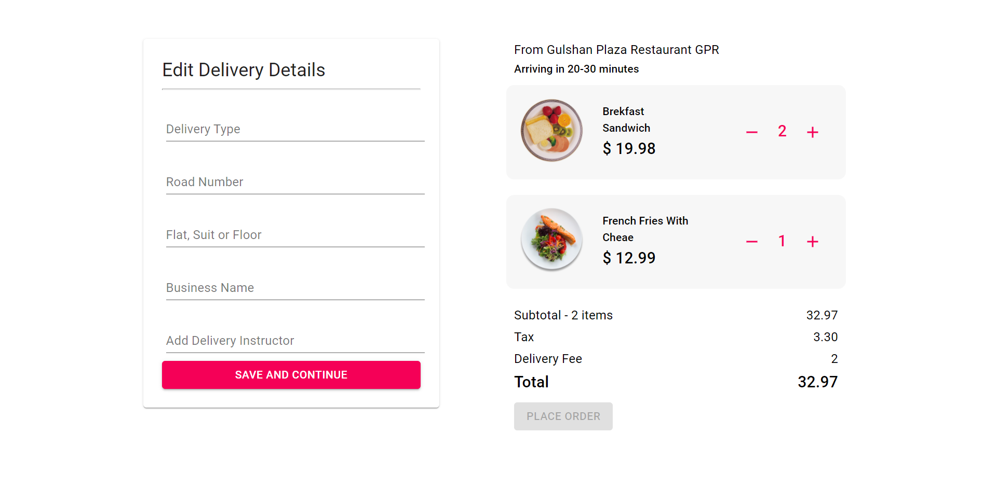Add one more French Fries With Cheae
The width and height of the screenshot is (997, 504).
[x=813, y=242]
